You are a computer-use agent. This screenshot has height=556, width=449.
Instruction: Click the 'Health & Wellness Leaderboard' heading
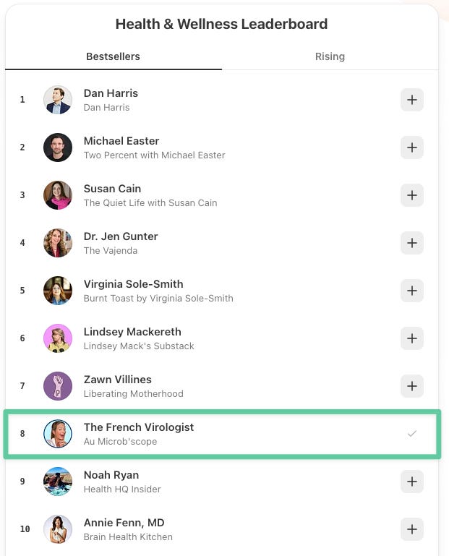coord(222,24)
